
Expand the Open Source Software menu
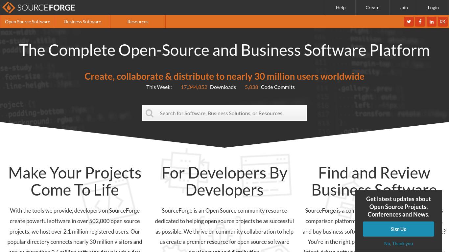point(28,22)
